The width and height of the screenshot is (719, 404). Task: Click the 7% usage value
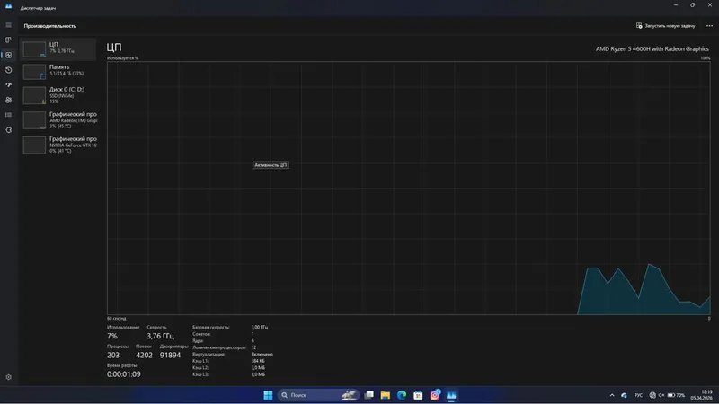pyautogui.click(x=111, y=336)
